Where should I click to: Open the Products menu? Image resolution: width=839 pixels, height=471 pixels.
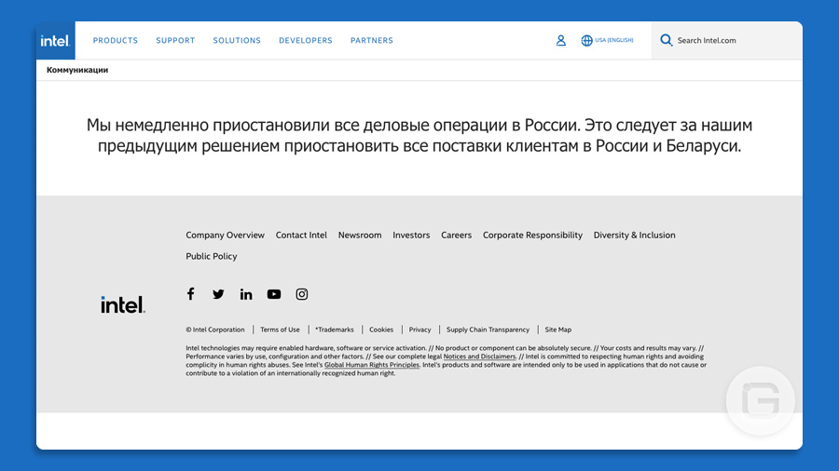tap(116, 41)
